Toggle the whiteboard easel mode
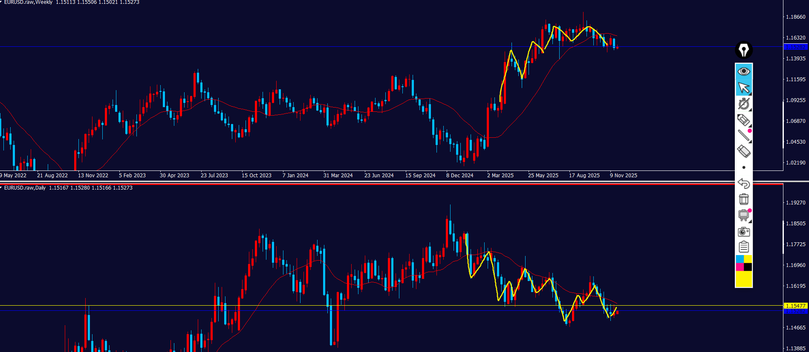This screenshot has height=352, width=809. pyautogui.click(x=744, y=215)
